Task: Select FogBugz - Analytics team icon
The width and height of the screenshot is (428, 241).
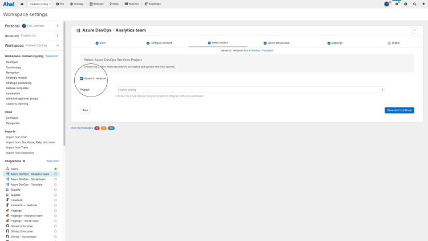Action: (7, 216)
